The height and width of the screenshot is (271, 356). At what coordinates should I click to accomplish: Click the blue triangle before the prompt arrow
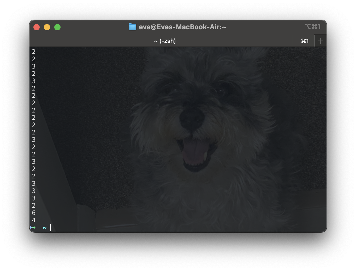(31, 228)
